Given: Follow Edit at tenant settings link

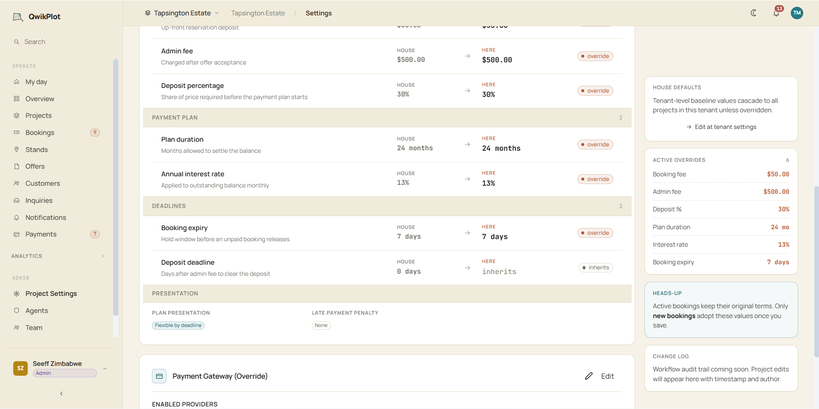Looking at the screenshot, I should (721, 127).
